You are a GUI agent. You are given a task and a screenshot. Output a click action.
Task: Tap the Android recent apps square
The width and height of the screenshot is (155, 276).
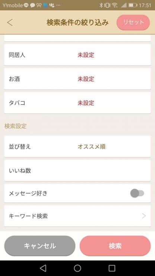pyautogui.click(x=112, y=268)
